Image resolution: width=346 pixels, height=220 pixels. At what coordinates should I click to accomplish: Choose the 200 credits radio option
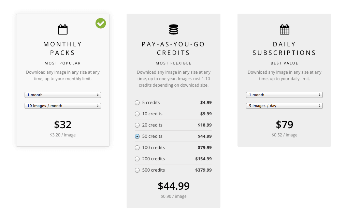click(x=137, y=159)
